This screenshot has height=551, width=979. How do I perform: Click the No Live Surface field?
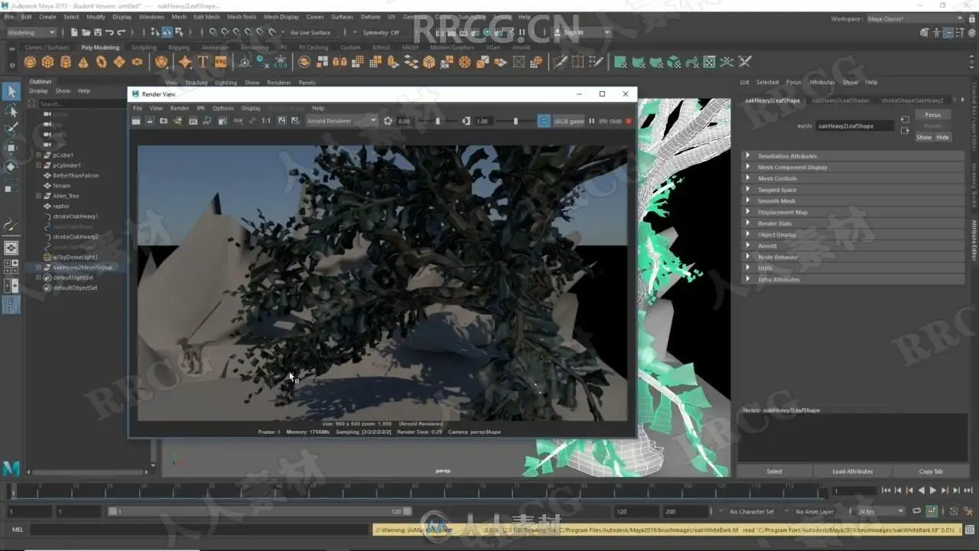311,32
